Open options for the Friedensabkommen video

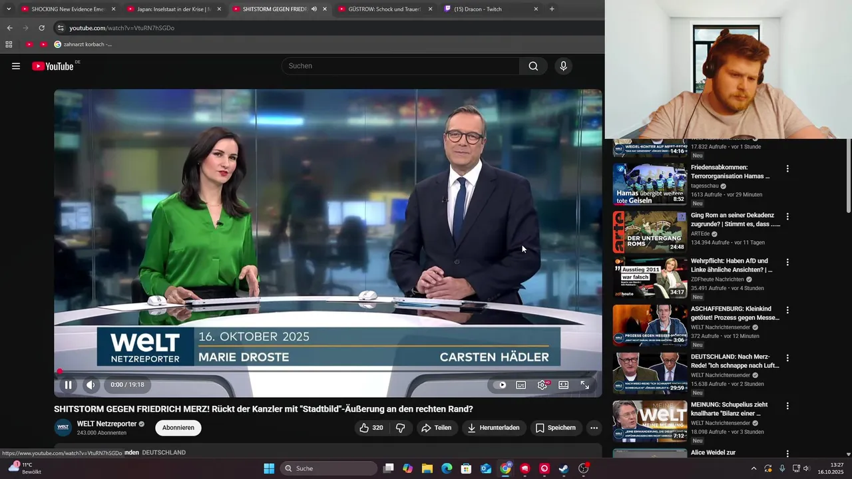click(x=787, y=169)
